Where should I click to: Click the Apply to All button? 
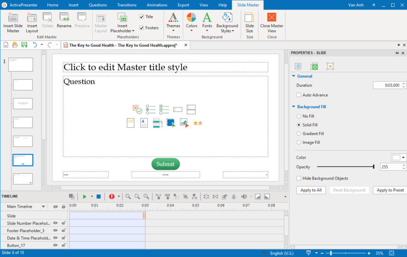[311, 190]
